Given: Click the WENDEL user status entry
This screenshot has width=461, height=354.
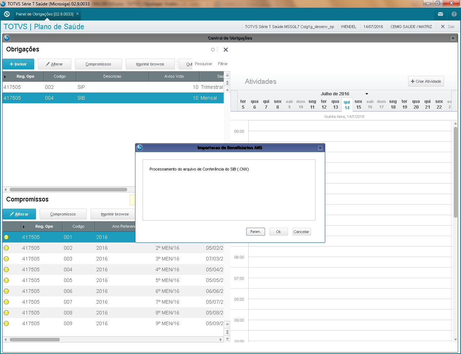Looking at the screenshot, I should 348,27.
